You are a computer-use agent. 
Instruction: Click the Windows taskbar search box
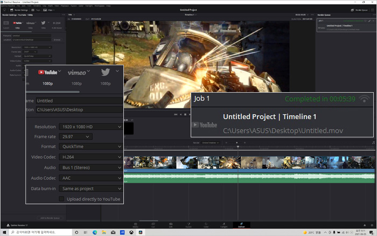(x=40, y=232)
